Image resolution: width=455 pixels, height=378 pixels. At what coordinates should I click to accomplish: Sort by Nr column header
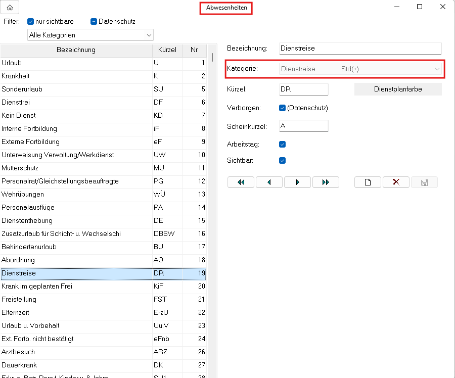point(194,50)
